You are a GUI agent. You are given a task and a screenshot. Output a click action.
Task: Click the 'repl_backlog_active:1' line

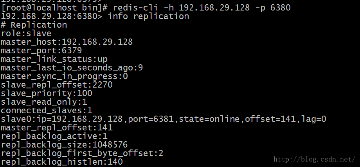54,136
